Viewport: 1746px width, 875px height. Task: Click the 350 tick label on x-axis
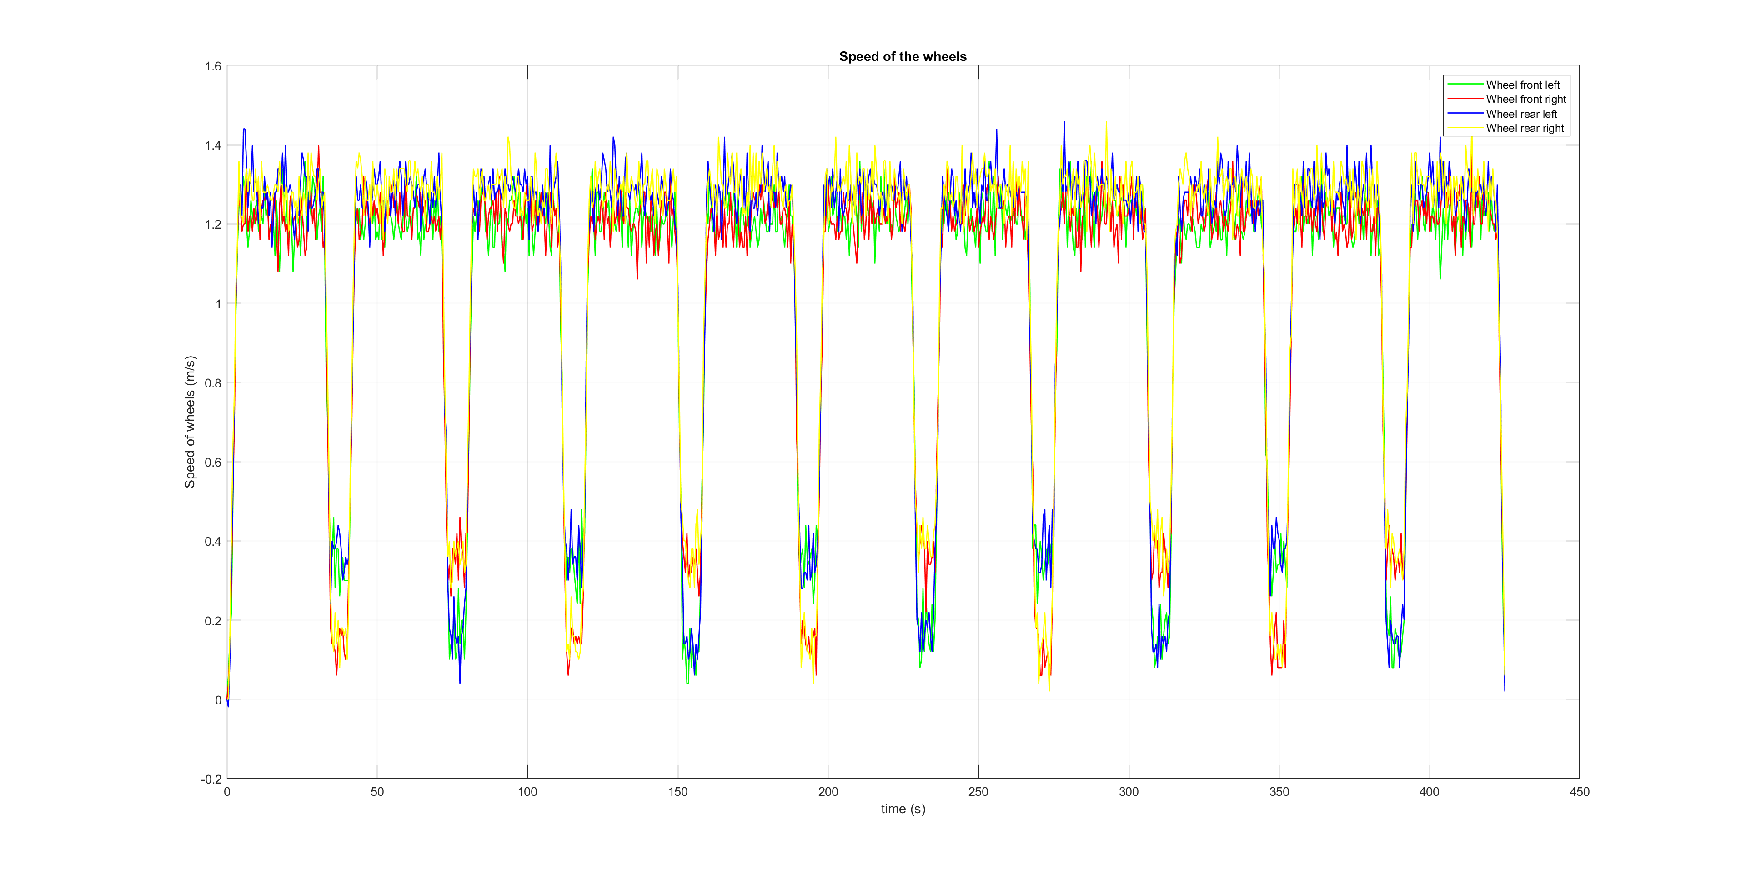click(1279, 792)
